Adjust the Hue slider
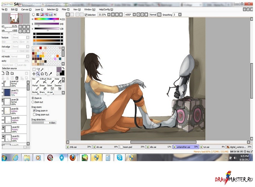This screenshot has width=255, height=187. coord(47,19)
